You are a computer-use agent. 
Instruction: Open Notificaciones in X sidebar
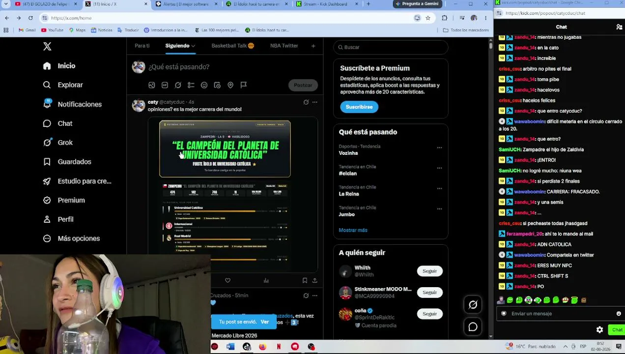click(72, 104)
